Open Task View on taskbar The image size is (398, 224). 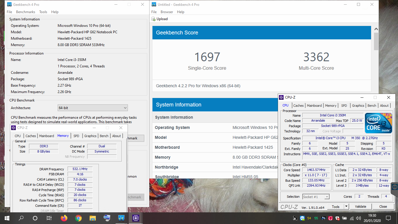click(49, 218)
